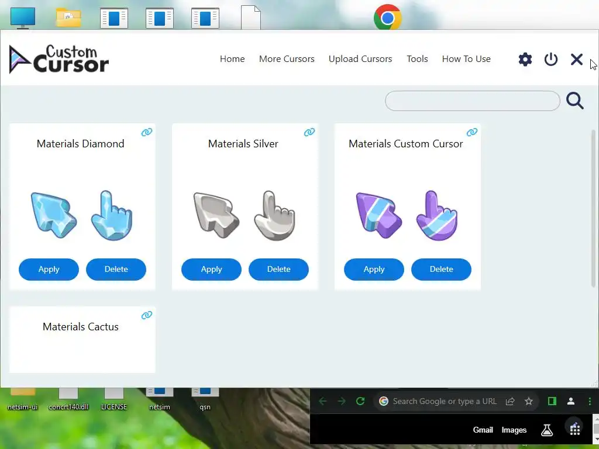Go to the Home menu item
The image size is (599, 449).
[x=232, y=59]
